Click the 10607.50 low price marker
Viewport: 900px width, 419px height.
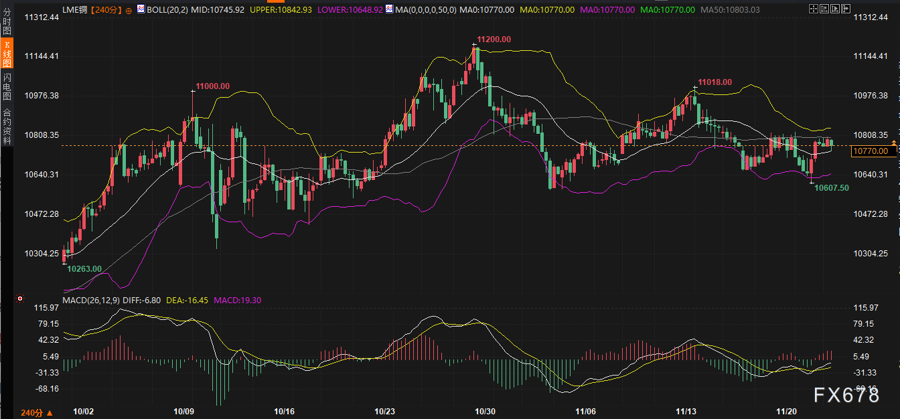[x=831, y=188]
